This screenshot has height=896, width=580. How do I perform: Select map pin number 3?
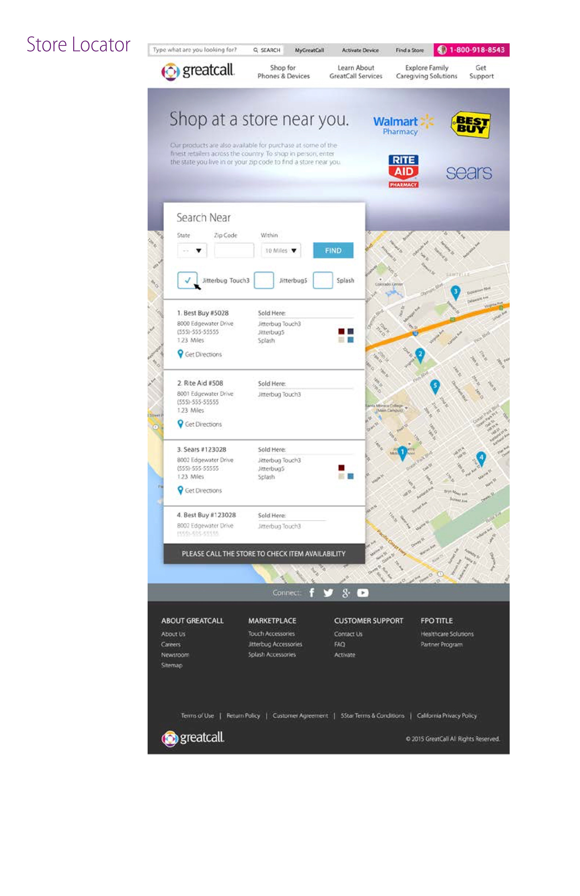(x=455, y=292)
